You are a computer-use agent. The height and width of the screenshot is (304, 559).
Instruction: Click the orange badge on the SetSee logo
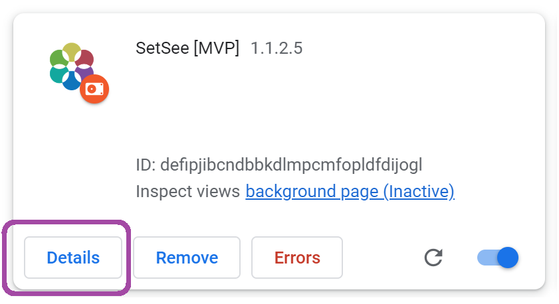94,89
